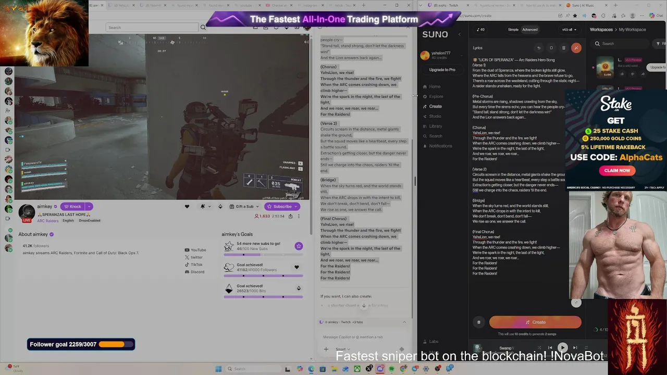Open the Smart mode dropdown in Copilot
The height and width of the screenshot is (375, 667).
pyautogui.click(x=342, y=349)
